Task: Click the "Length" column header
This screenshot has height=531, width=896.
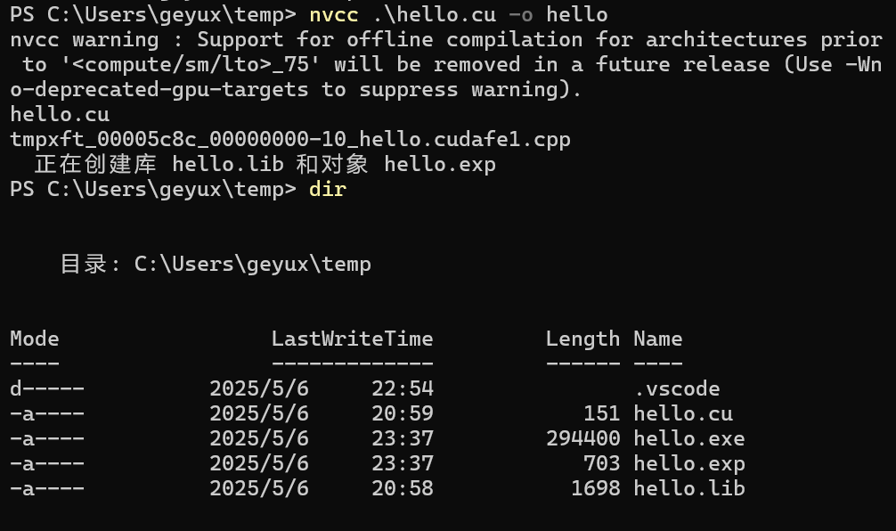Action: (582, 339)
